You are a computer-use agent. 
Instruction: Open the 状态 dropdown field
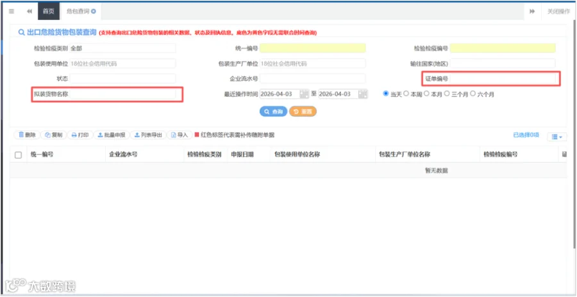tap(122, 78)
